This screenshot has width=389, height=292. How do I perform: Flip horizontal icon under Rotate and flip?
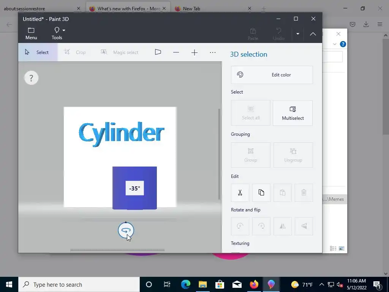283,226
